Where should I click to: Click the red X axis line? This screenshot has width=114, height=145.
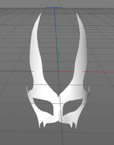point(98,72)
